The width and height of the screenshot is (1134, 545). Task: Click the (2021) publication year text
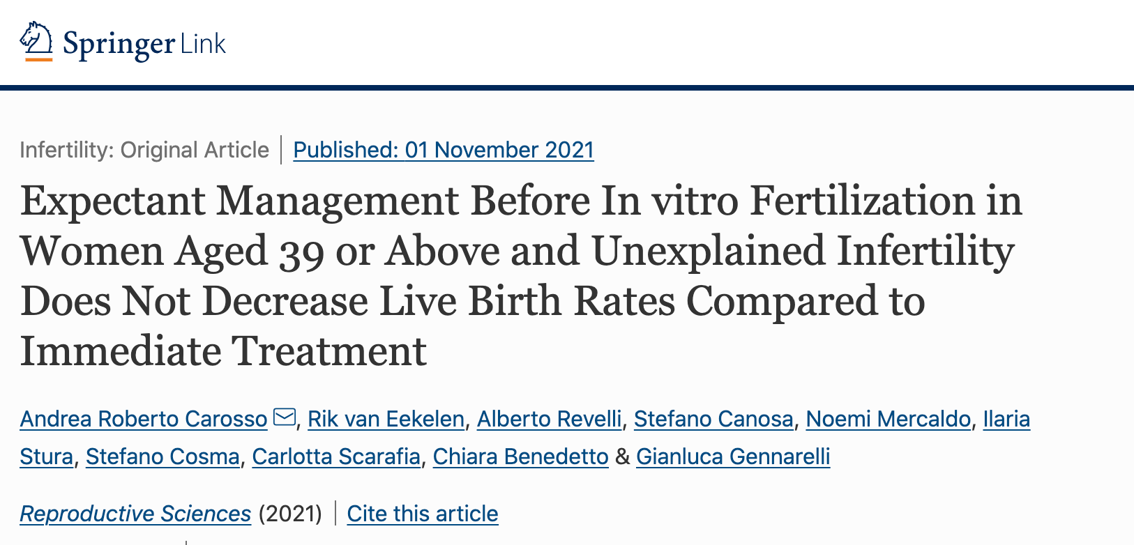click(291, 513)
